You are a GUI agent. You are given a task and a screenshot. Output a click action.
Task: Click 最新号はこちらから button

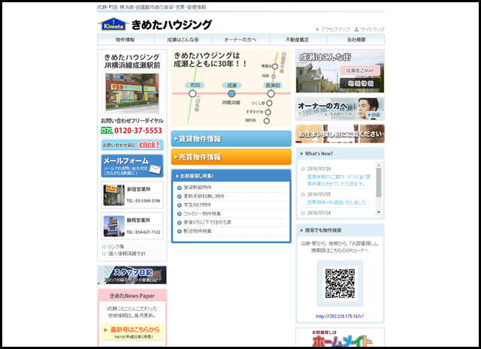(132, 332)
